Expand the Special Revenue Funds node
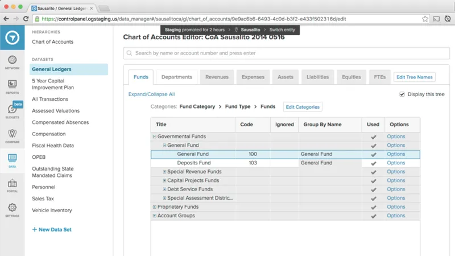The image size is (455, 256). coord(164,172)
